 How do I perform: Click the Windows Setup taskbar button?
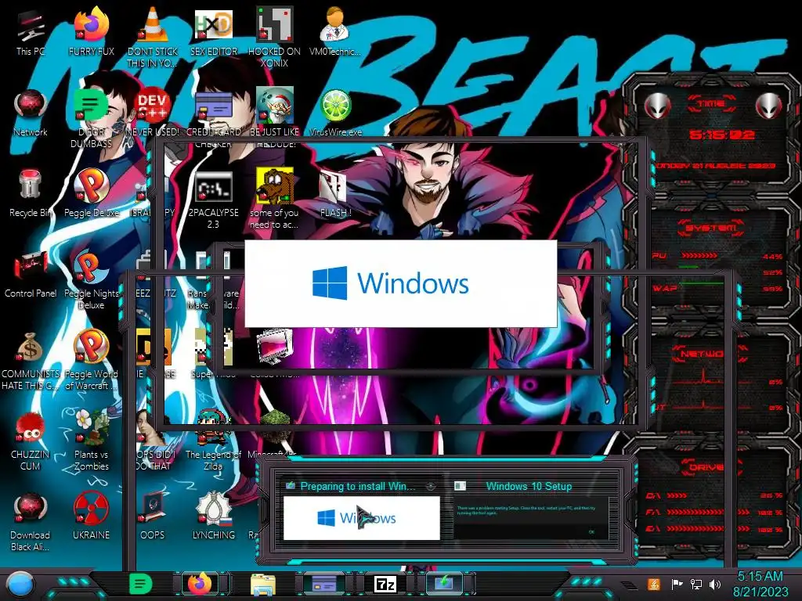point(445,584)
